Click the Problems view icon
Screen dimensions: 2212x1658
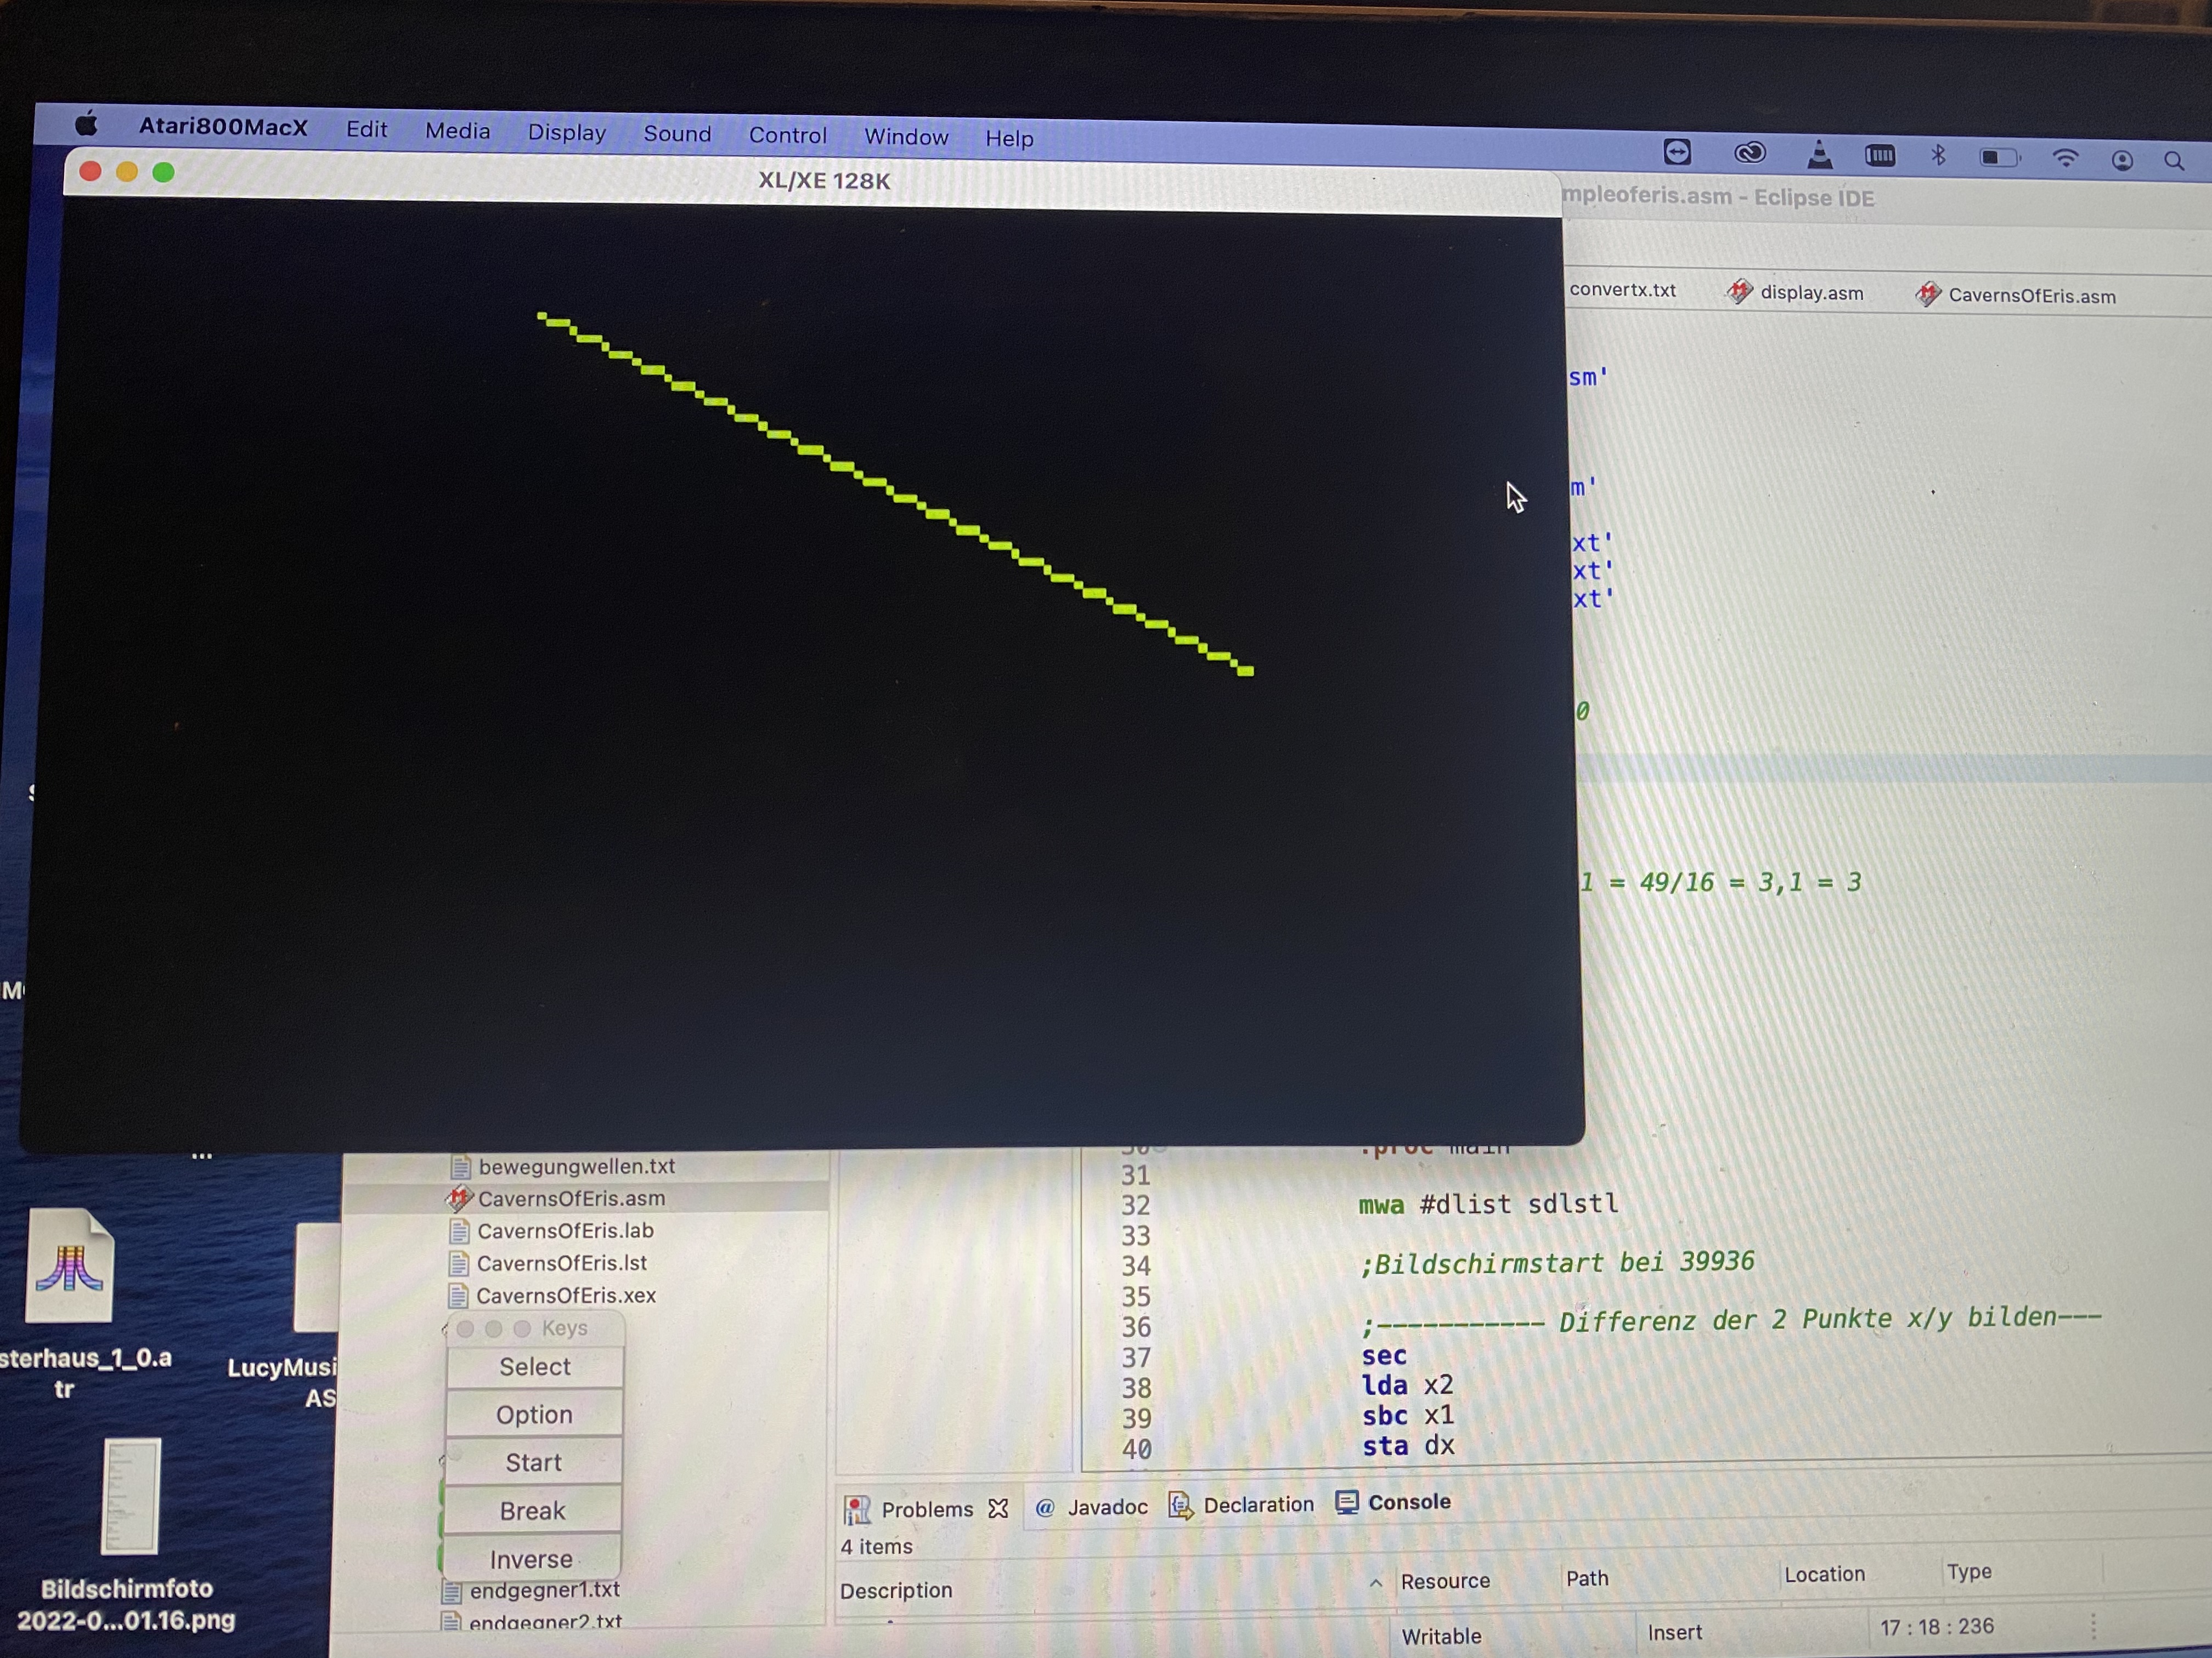tap(856, 1509)
